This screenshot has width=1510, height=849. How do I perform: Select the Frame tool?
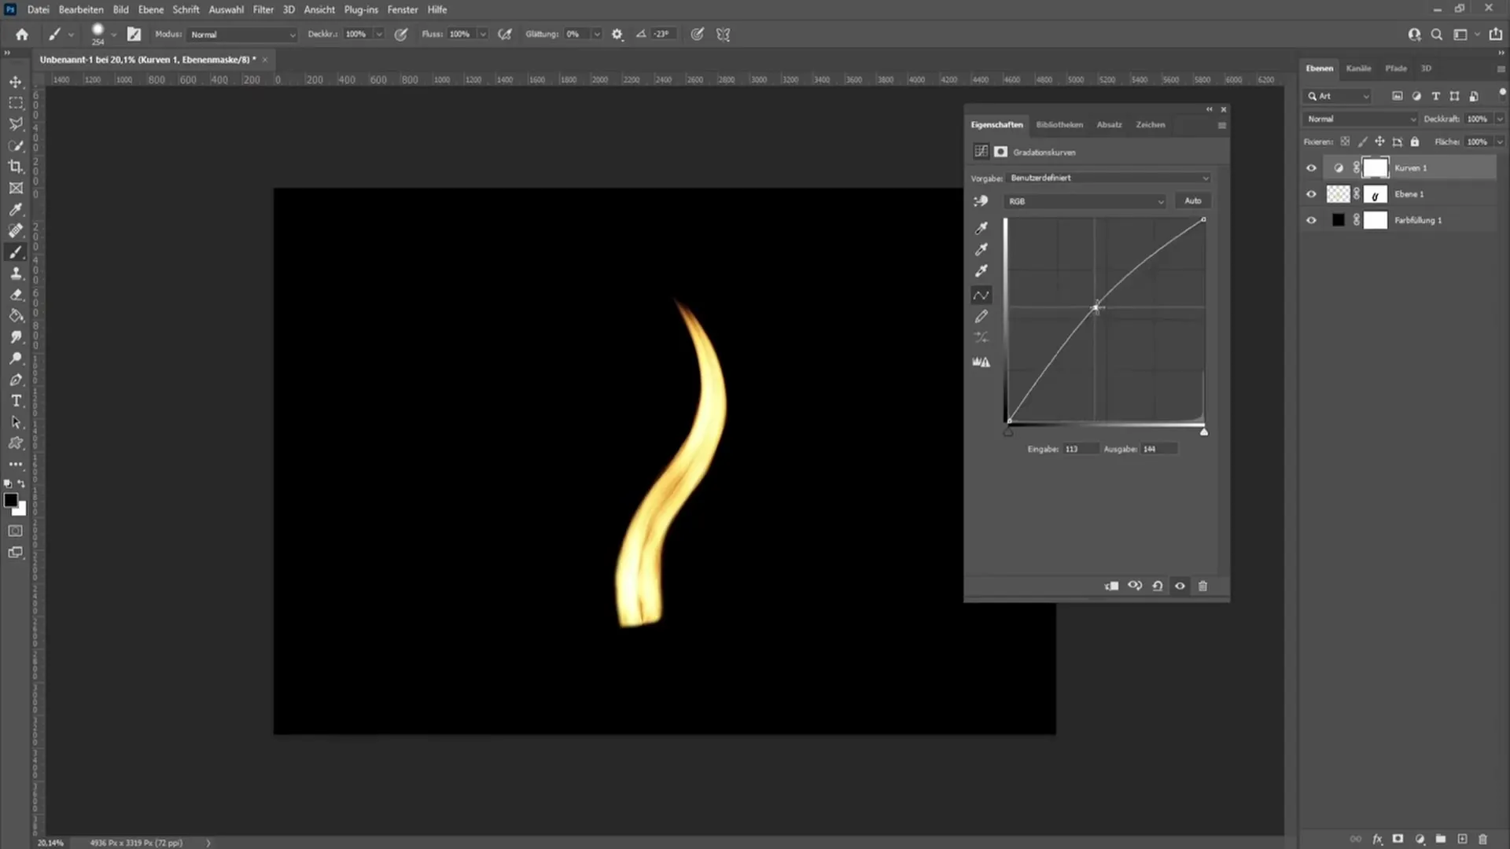pos(16,188)
